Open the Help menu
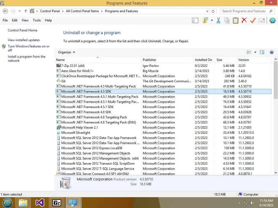 click(x=48, y=20)
